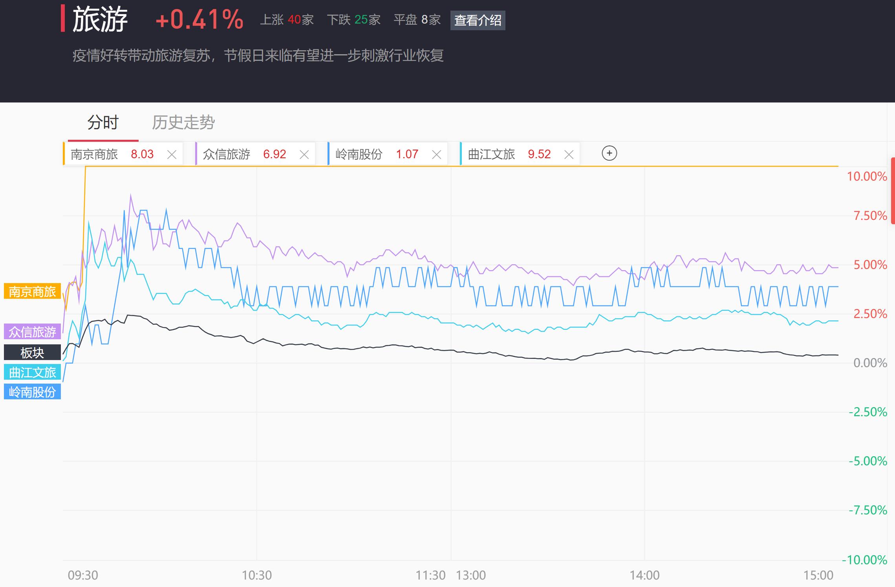Screen dimensions: 895x587
Task: Click the 10:30 time axis marker
Action: pyautogui.click(x=256, y=575)
